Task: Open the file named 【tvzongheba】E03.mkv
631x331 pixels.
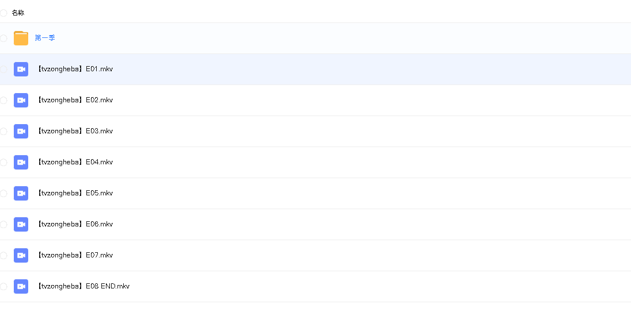Action: [x=74, y=131]
